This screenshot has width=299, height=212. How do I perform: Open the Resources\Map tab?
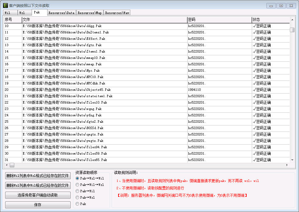90,13
